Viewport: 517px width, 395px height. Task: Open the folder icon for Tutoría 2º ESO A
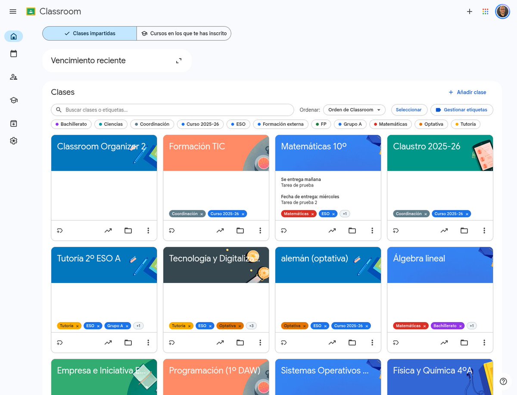coord(128,342)
